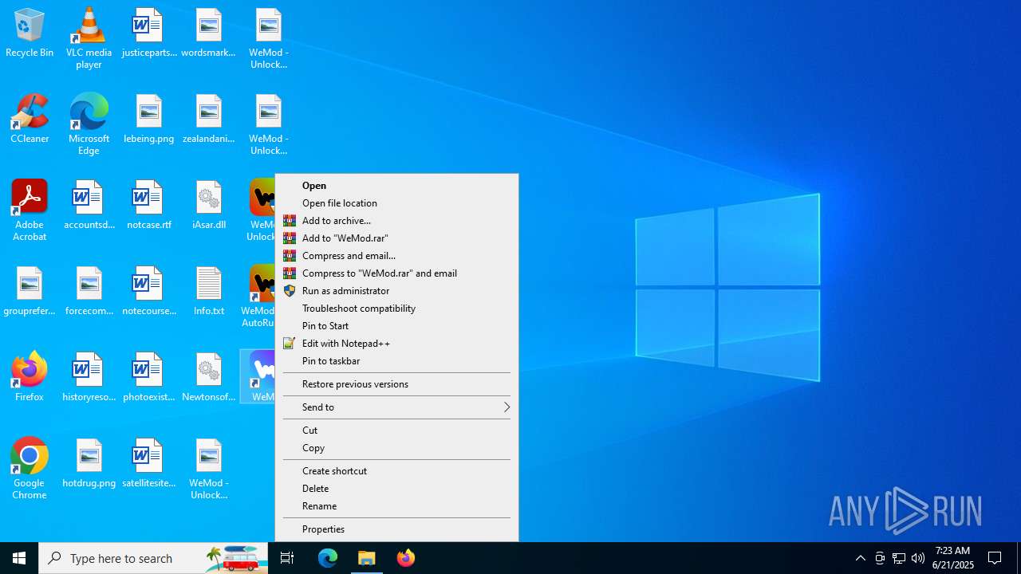Select the hotdrug.png file icon

[89, 464]
